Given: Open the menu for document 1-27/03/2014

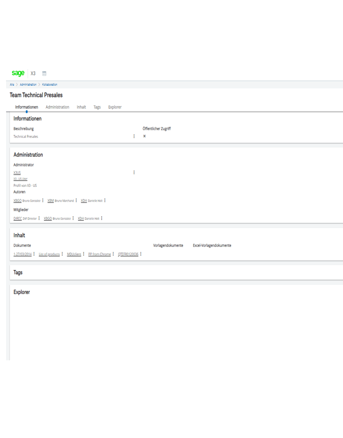Looking at the screenshot, I should point(34,254).
